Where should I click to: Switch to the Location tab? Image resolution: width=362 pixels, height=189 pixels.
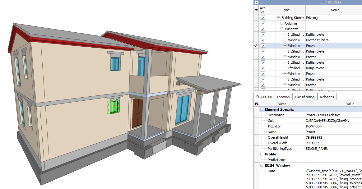[283, 97]
